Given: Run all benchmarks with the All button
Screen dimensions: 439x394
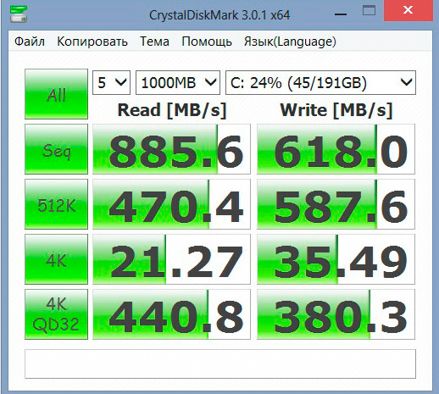Looking at the screenshot, I should [56, 94].
